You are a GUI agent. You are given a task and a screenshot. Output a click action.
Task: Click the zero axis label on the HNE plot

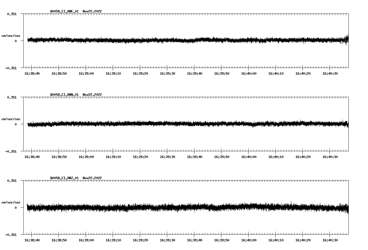tap(16, 41)
